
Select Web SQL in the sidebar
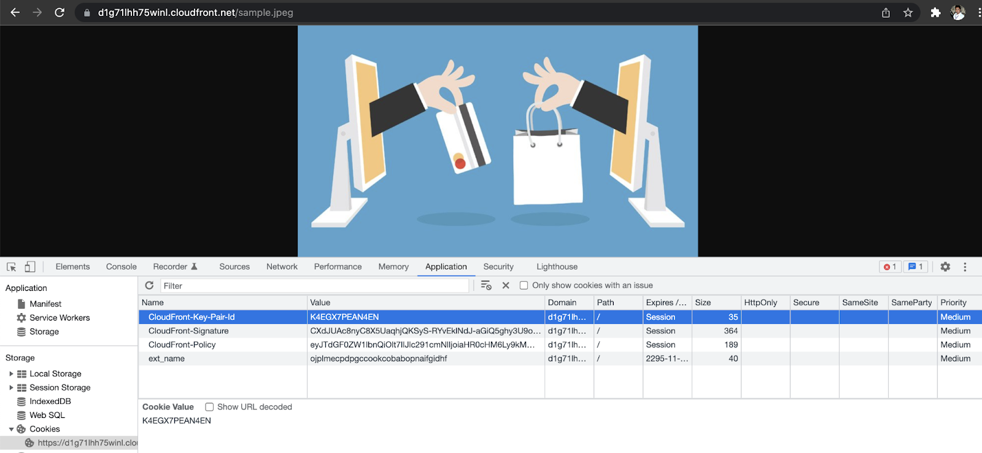[47, 415]
